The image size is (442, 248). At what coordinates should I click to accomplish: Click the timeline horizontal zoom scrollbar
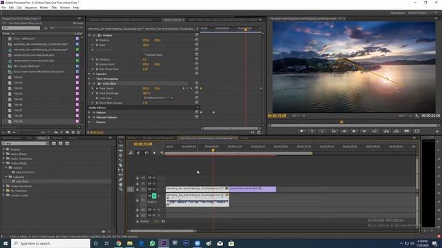[x=162, y=231]
